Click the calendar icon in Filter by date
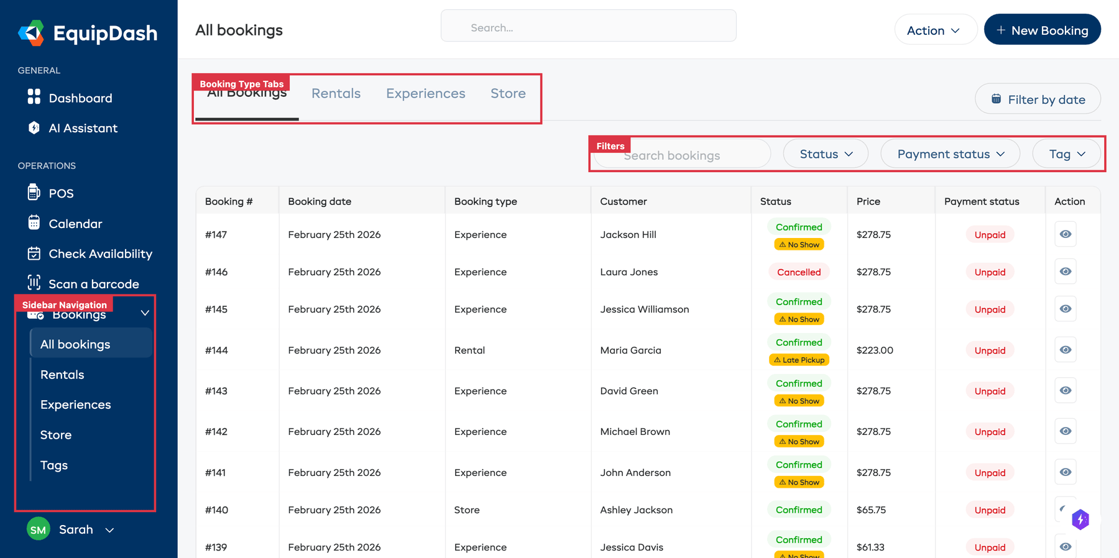1119x558 pixels. click(x=997, y=99)
